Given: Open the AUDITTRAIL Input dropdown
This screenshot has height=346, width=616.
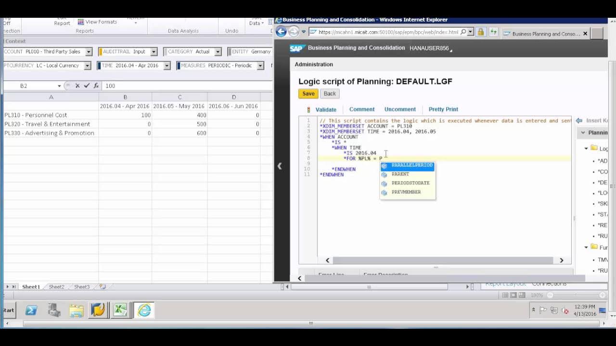Looking at the screenshot, I should tap(154, 51).
